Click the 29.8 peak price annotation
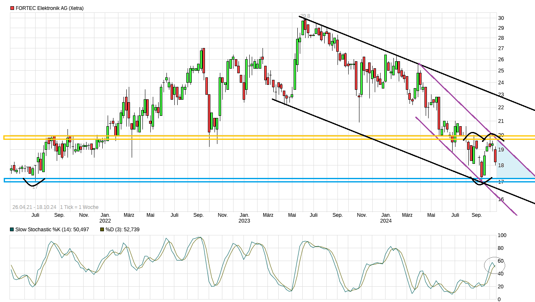Image resolution: width=535 pixels, height=302 pixels. coord(305,17)
